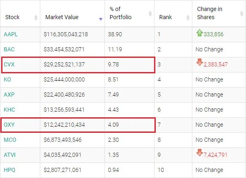Click the AAPL market value cell
This screenshot has height=178, width=246.
point(66,34)
